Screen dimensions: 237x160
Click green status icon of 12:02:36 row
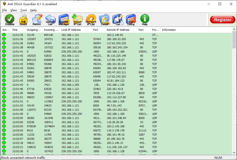click(x=4, y=151)
